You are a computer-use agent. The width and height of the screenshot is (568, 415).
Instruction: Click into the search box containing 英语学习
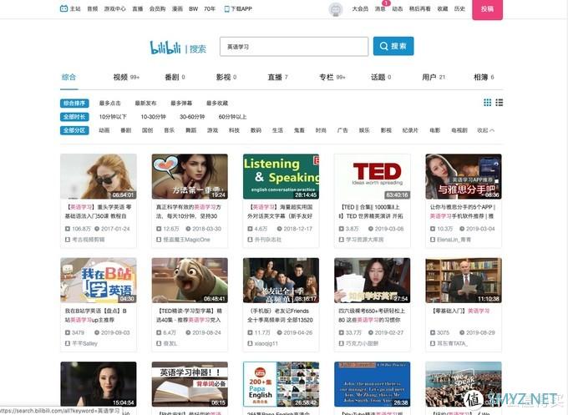pyautogui.click(x=294, y=47)
